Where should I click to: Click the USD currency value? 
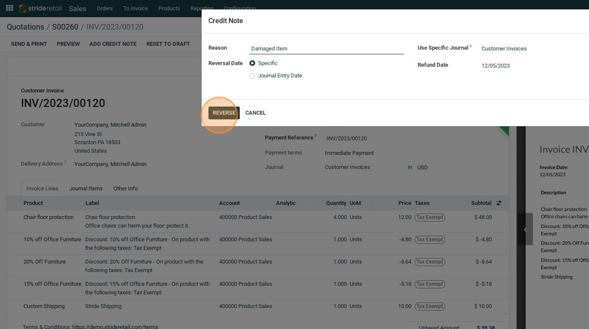click(422, 168)
